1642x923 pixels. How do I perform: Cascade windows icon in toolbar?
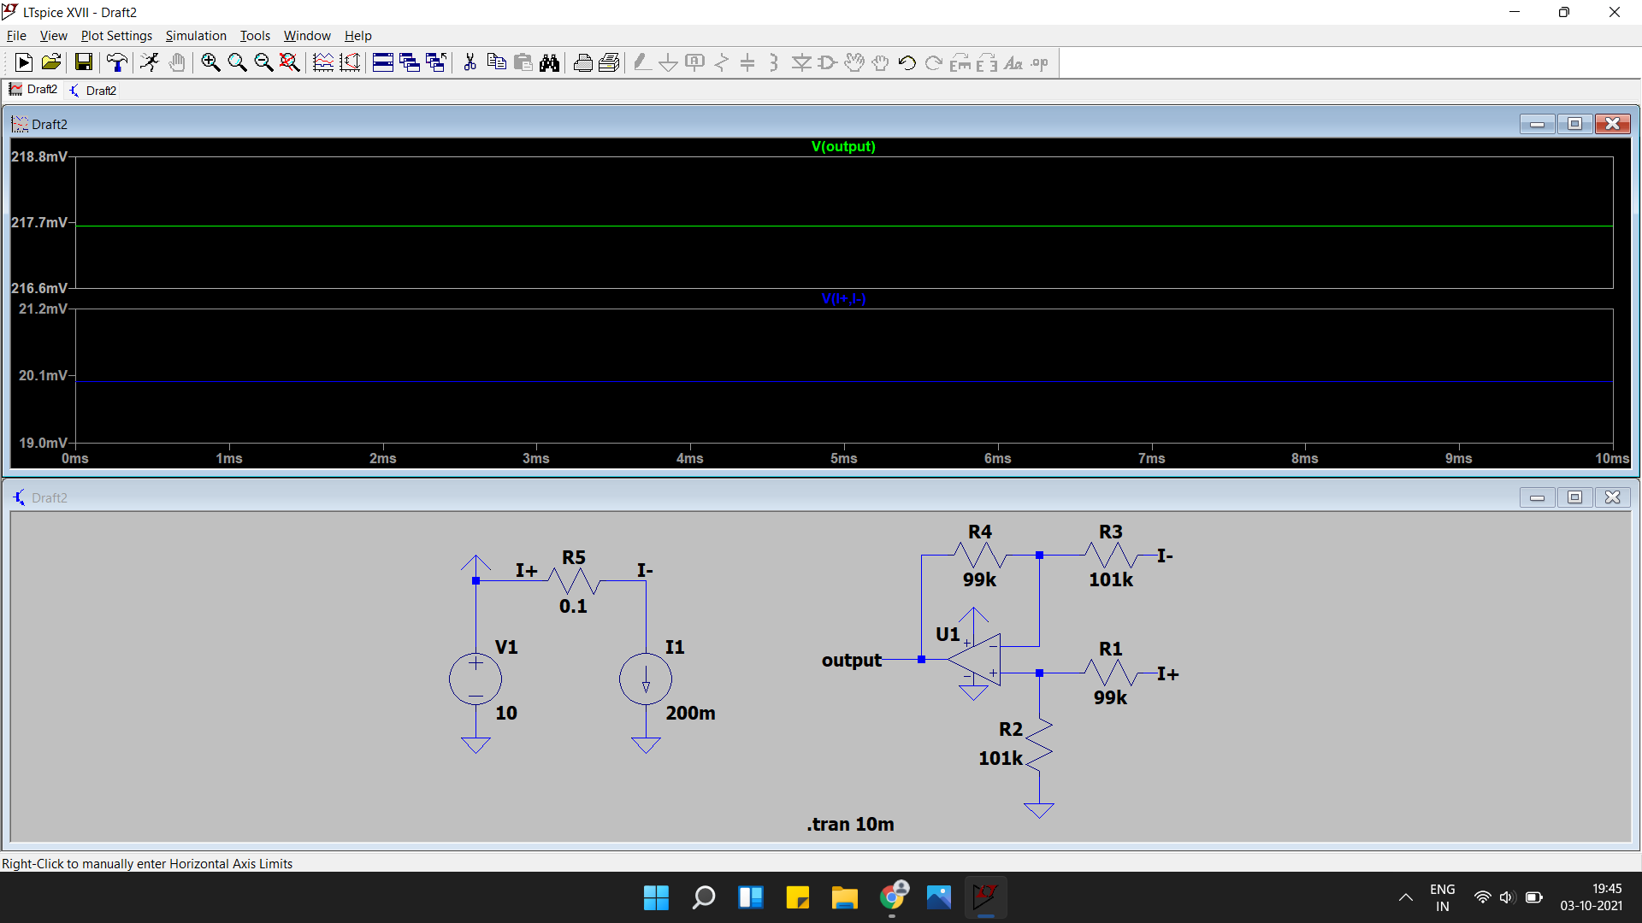(x=410, y=62)
